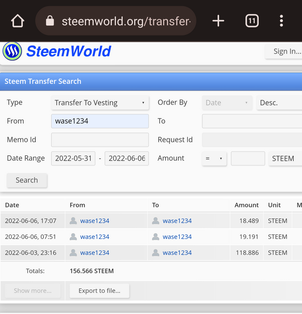
Task: Open To wase1234 link in 23:16 row
Action: coord(177,253)
